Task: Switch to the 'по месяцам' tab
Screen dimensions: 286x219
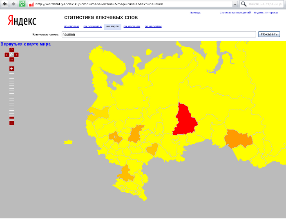Action: pyautogui.click(x=132, y=26)
